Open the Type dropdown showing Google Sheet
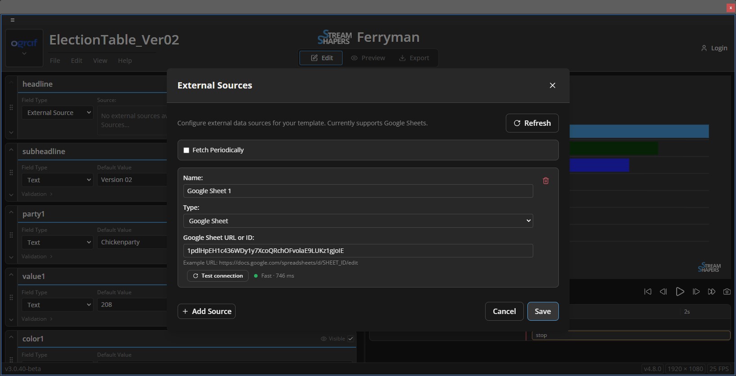The width and height of the screenshot is (736, 376). 358,221
